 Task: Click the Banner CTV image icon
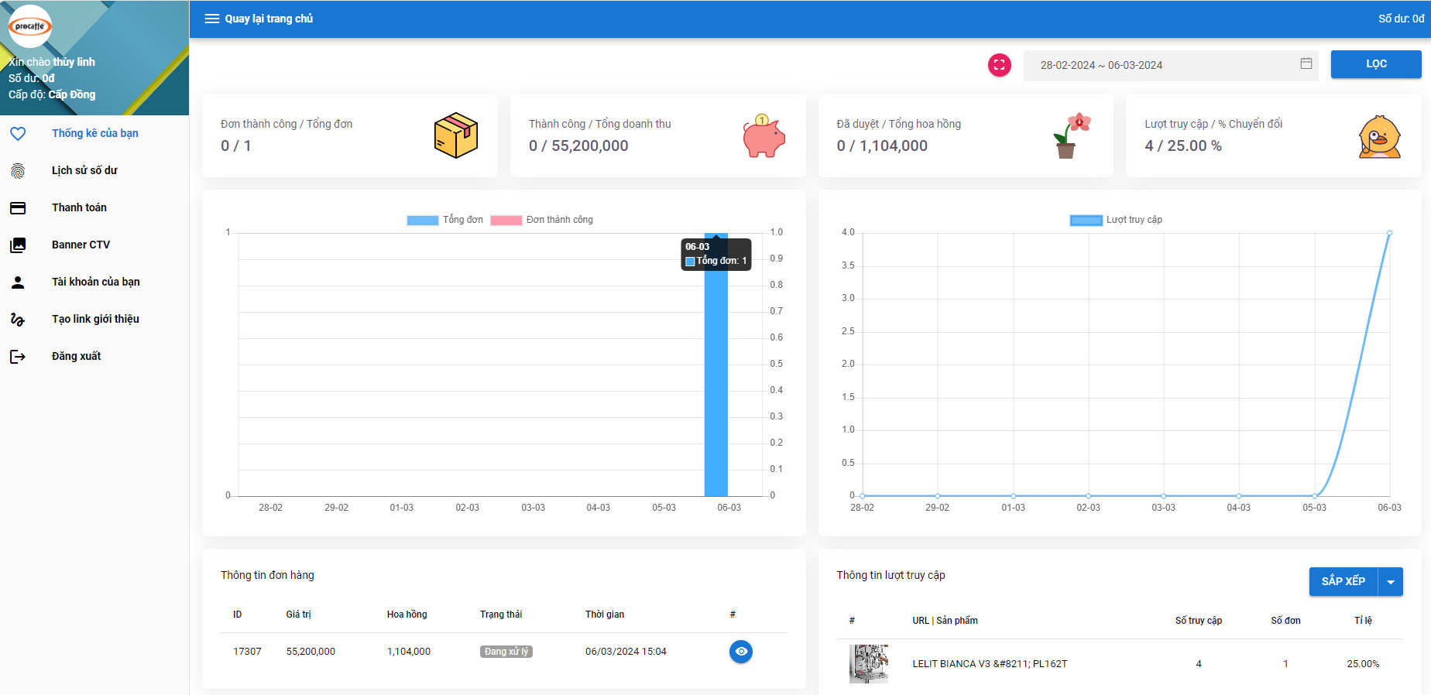tap(18, 245)
